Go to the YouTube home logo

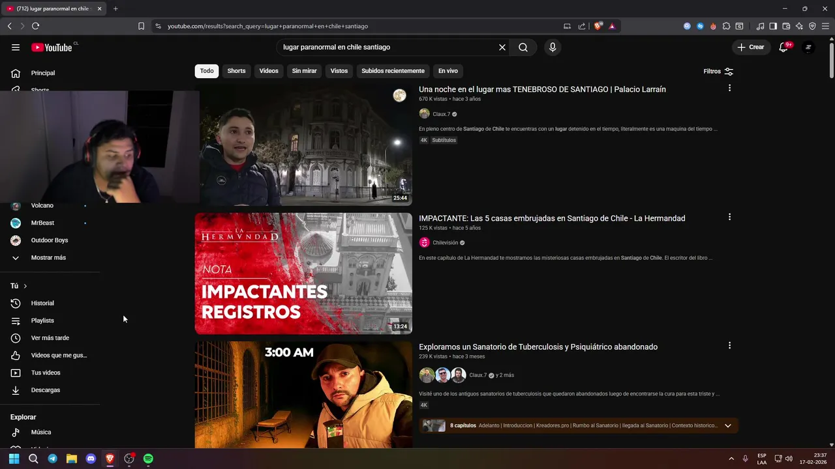click(52, 47)
